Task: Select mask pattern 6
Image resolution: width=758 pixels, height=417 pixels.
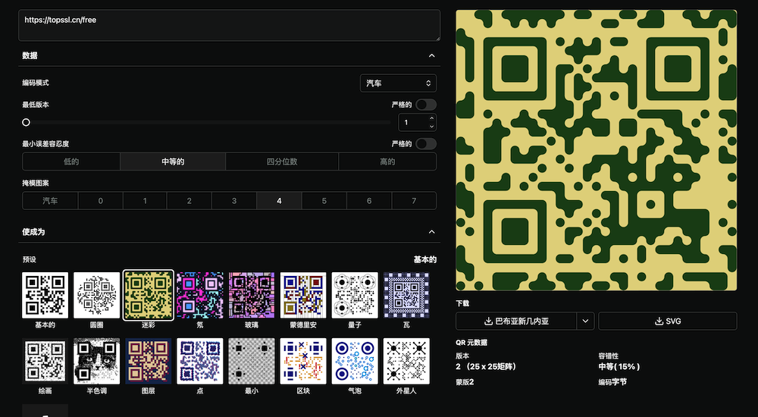Action: pyautogui.click(x=369, y=201)
